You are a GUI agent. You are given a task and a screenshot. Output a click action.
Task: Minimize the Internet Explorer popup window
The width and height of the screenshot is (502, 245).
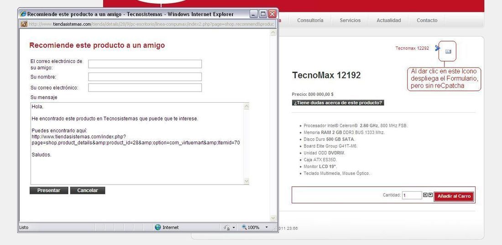point(254,14)
